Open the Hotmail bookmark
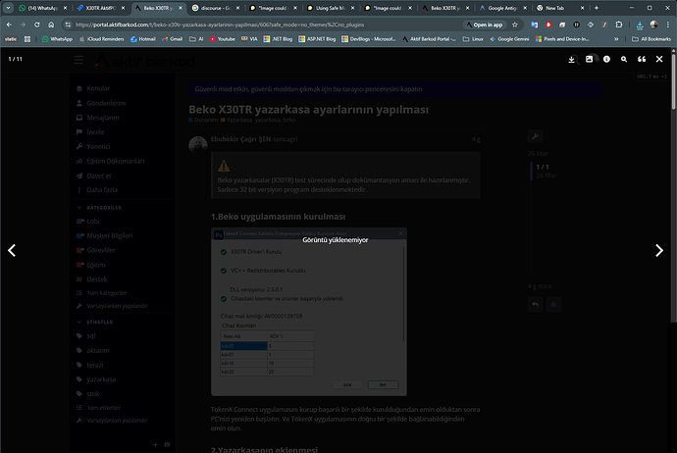677x453 pixels. pos(143,39)
